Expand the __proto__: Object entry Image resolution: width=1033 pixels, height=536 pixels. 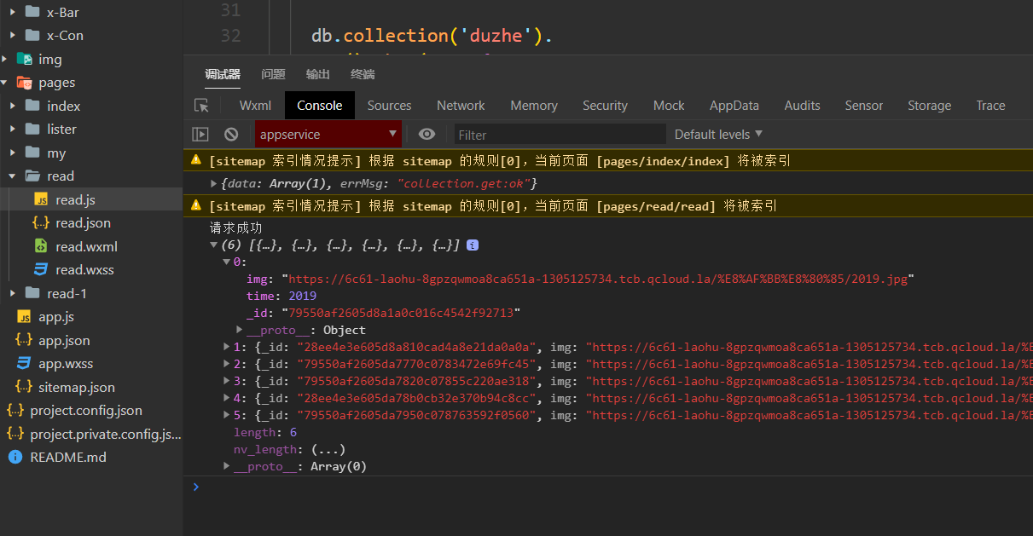click(240, 330)
